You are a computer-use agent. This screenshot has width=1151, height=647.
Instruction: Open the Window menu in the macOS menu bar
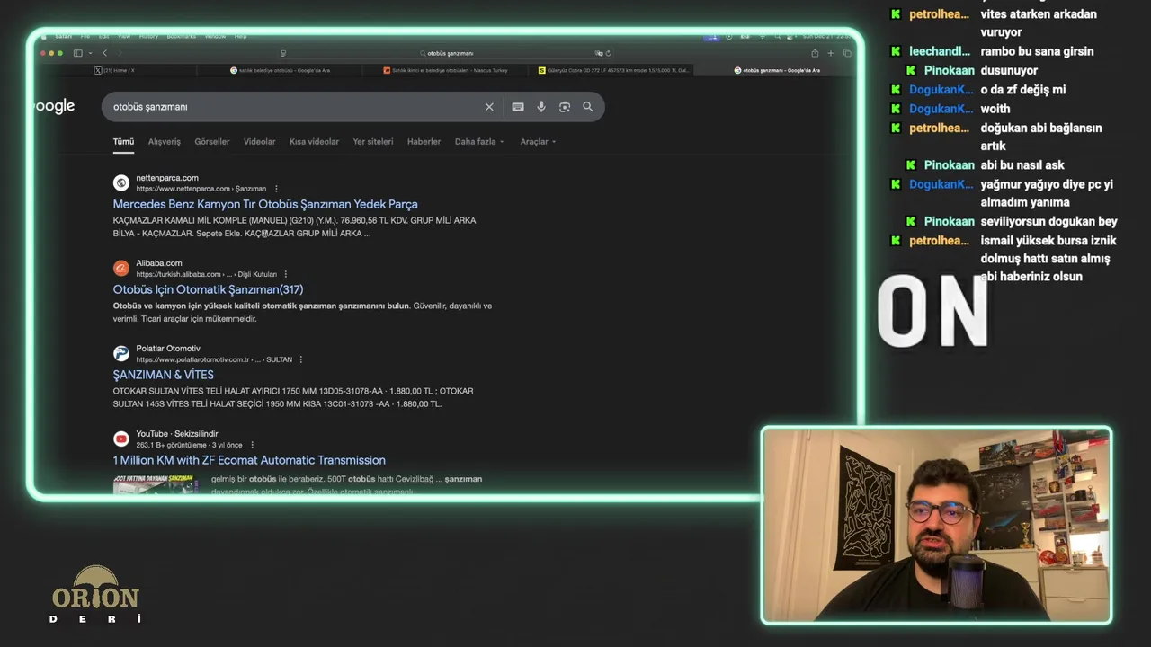click(215, 36)
